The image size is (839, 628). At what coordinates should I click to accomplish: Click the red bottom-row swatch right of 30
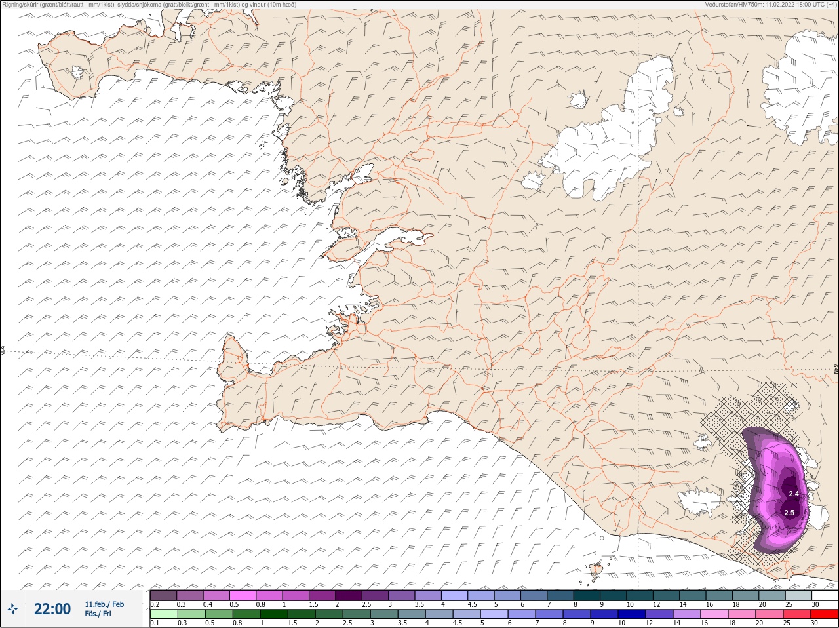pyautogui.click(x=825, y=614)
